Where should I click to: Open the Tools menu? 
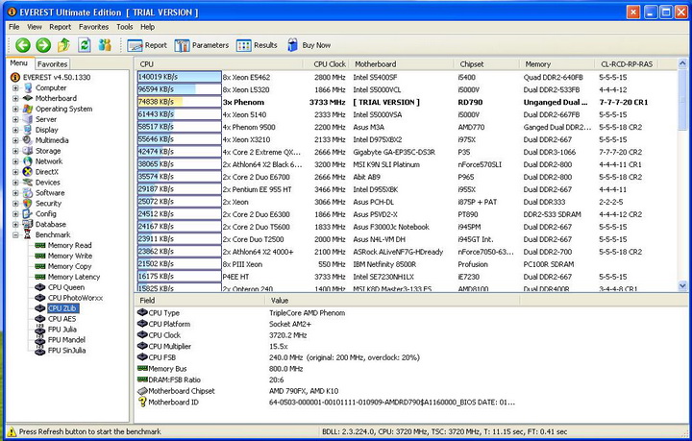124,27
